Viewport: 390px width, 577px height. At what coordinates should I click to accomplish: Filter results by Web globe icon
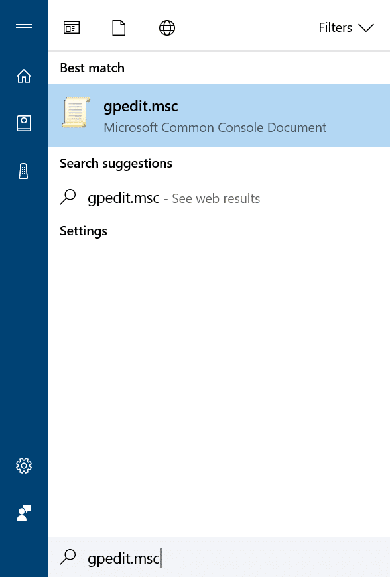[x=167, y=28]
